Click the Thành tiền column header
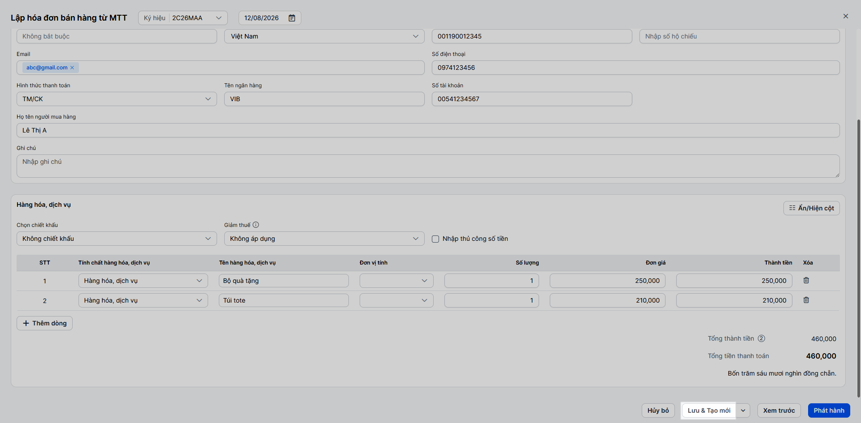Screen dimensions: 861x423 pos(778,263)
